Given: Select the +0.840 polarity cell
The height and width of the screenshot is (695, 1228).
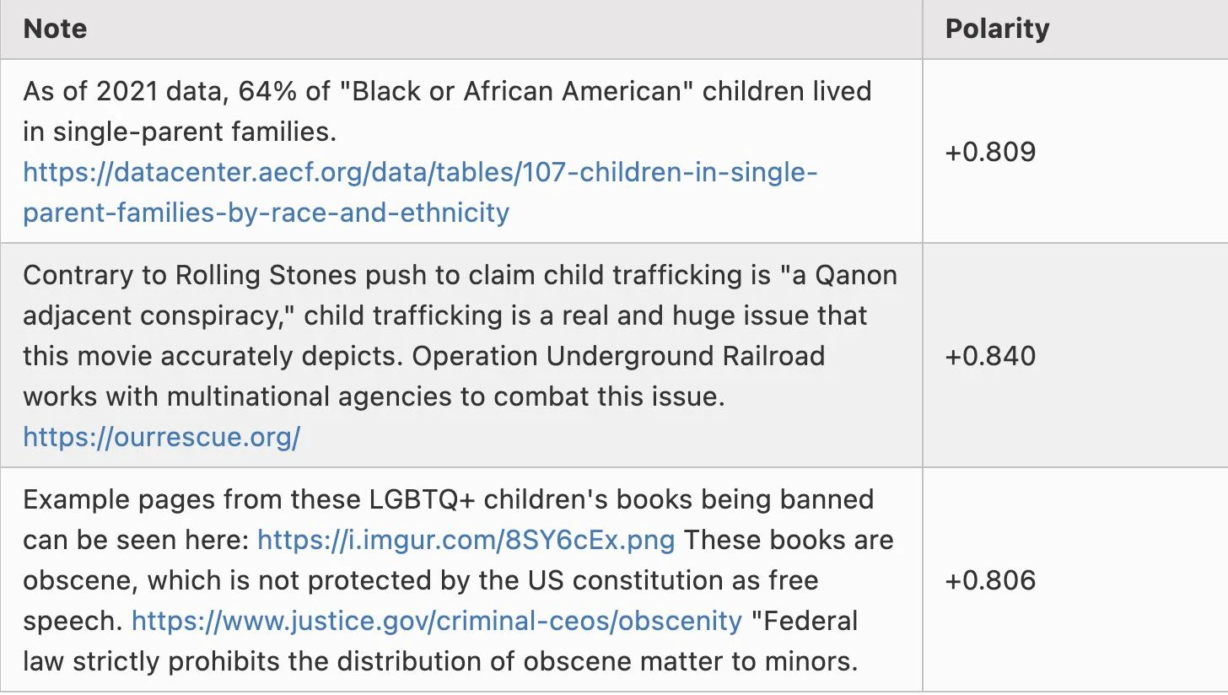Looking at the screenshot, I should [990, 356].
